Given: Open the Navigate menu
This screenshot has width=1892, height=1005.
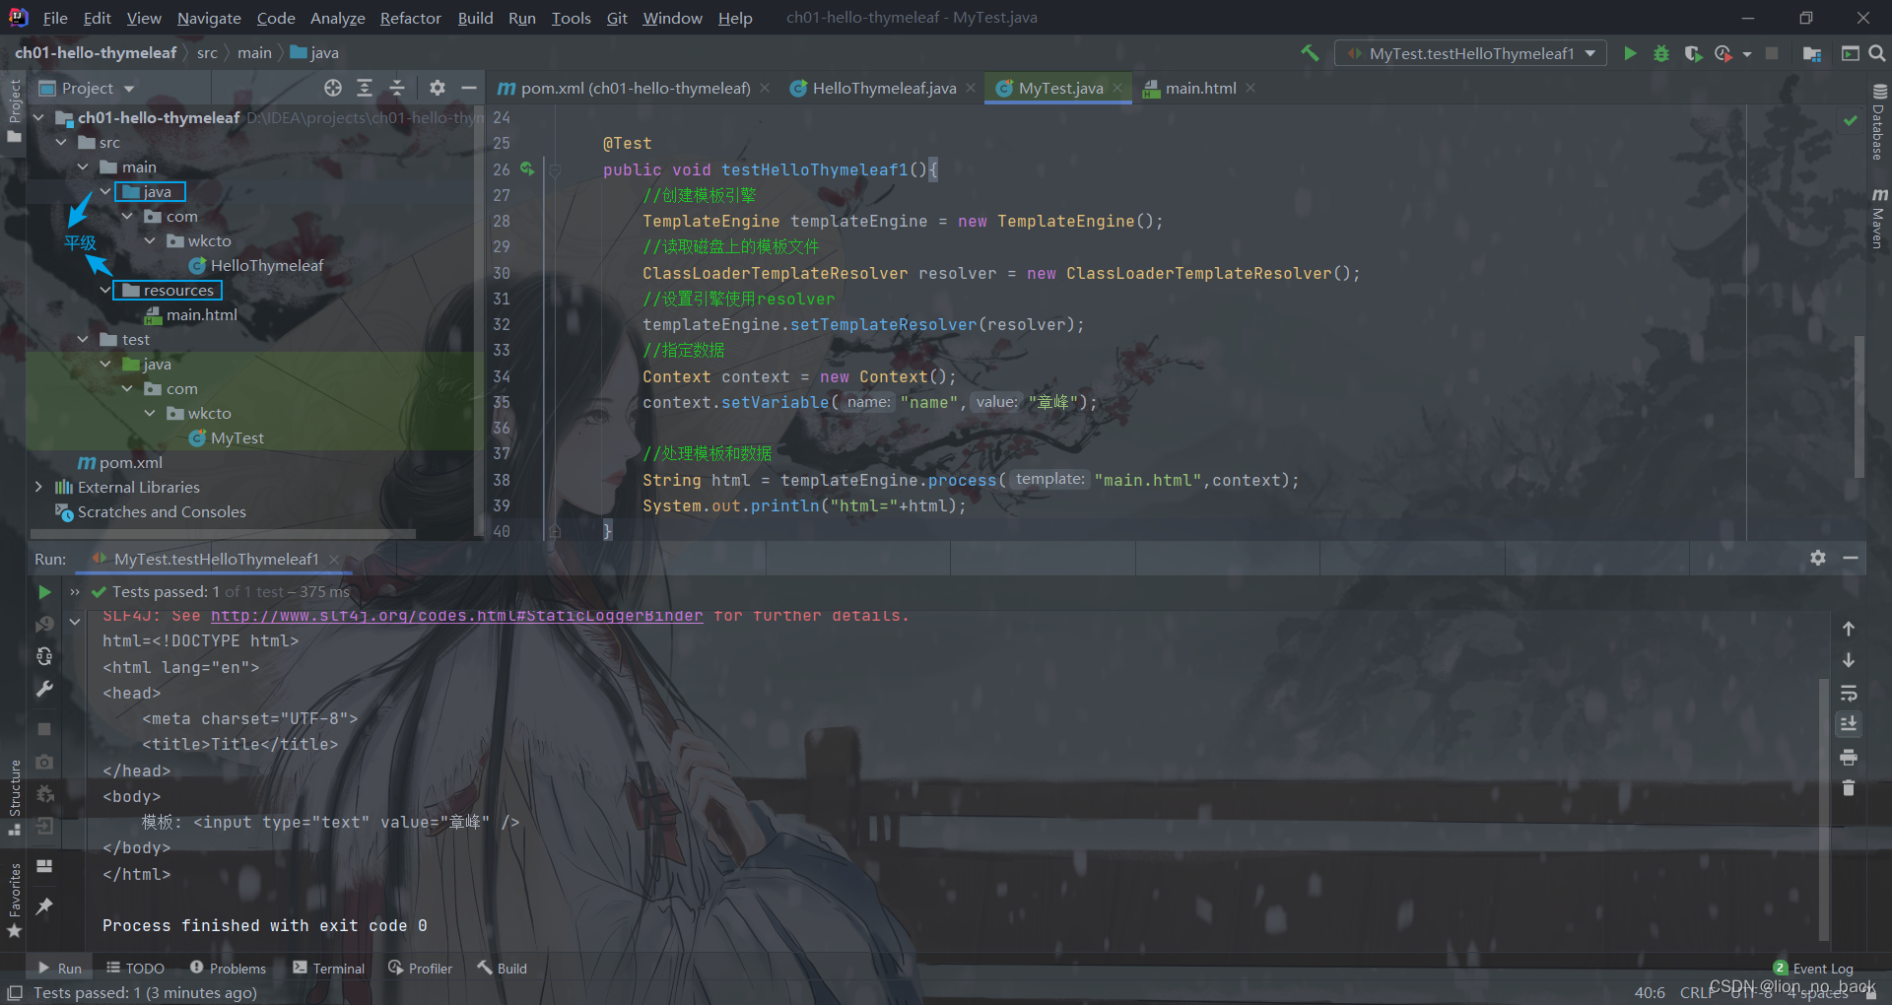Looking at the screenshot, I should coord(209,18).
